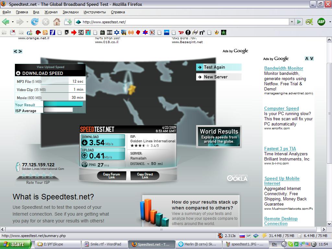The height and width of the screenshot is (249, 332).
Task: Open a new tab with the plus icon
Action: (x=68, y=22)
